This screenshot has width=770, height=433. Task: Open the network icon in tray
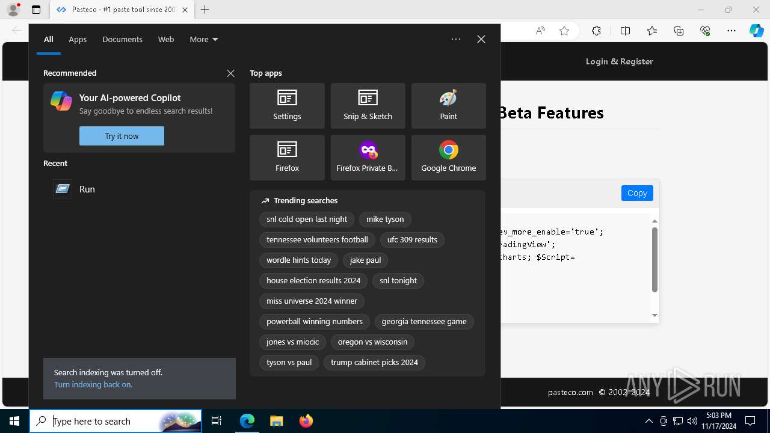678,421
